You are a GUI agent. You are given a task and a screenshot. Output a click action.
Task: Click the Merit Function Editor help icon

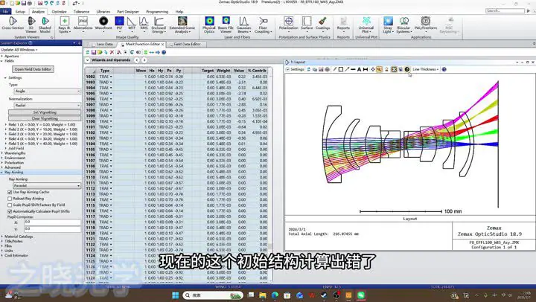164,52
